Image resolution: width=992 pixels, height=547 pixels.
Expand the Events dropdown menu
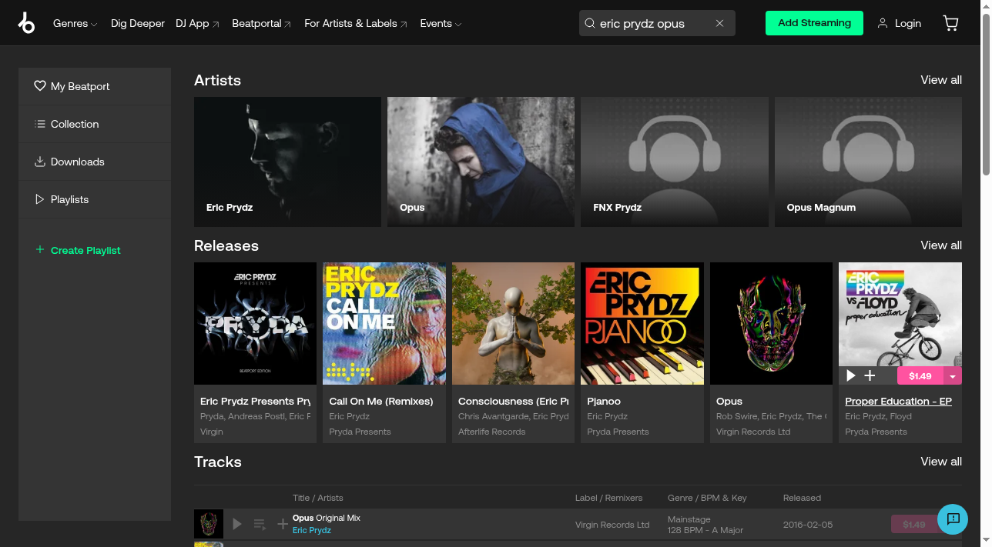coord(441,23)
